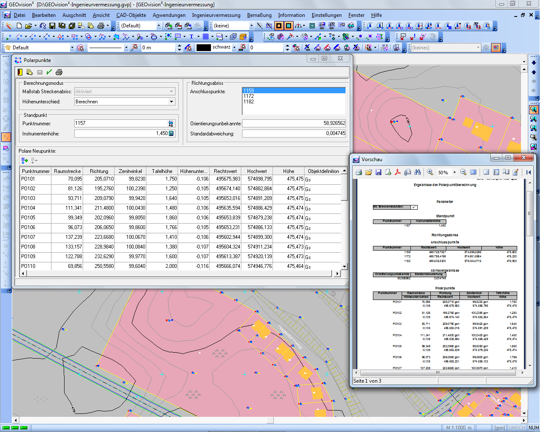The height and width of the screenshot is (432, 540).
Task: Click the Rechtswert column header
Action: [x=225, y=171]
